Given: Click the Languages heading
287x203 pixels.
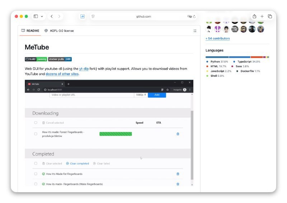Looking at the screenshot, I should pos(215,50).
